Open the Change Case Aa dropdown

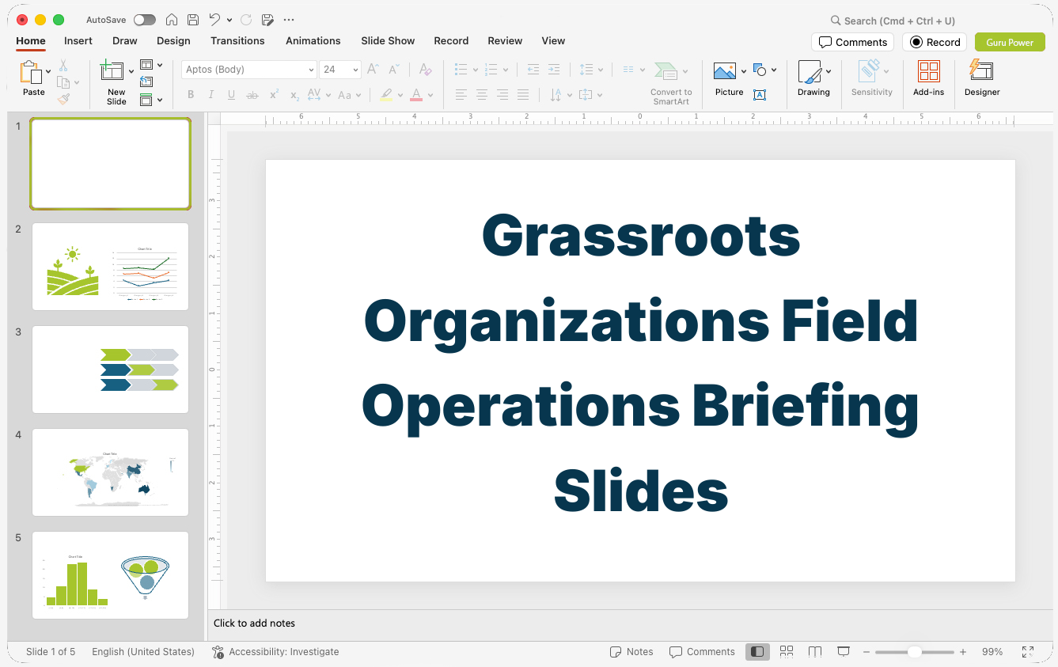click(x=349, y=95)
